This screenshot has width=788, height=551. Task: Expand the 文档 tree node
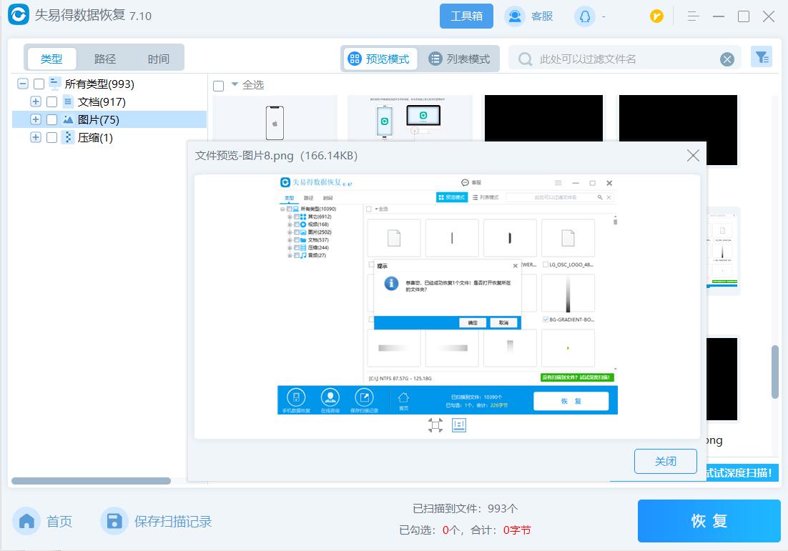[x=35, y=101]
